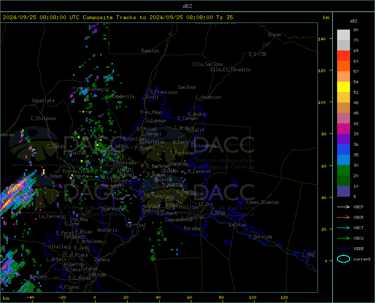Click the JUNIN map label

tap(168, 197)
